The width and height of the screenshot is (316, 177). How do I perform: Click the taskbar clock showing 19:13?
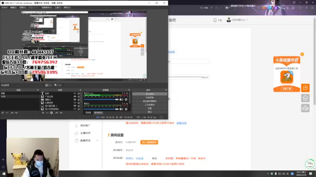click(301, 174)
